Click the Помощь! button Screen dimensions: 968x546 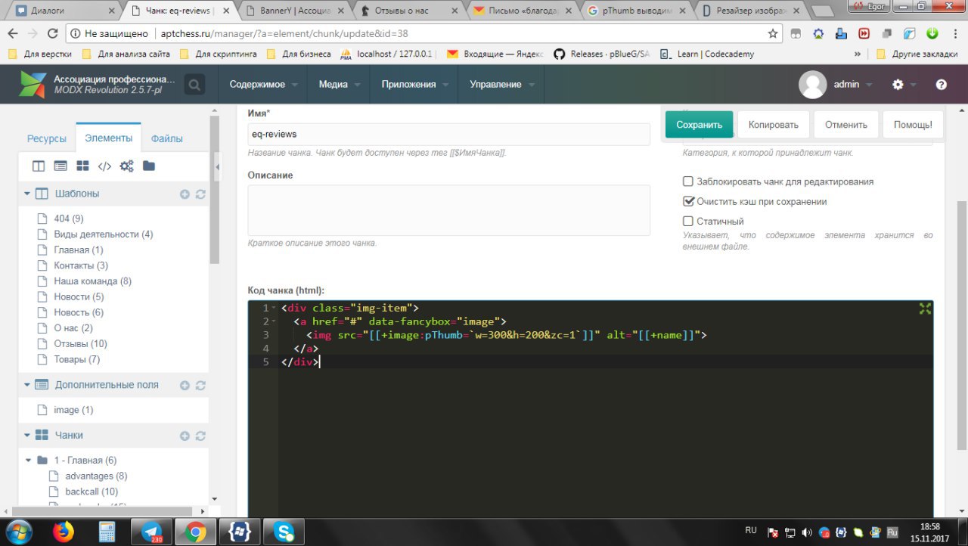point(913,125)
